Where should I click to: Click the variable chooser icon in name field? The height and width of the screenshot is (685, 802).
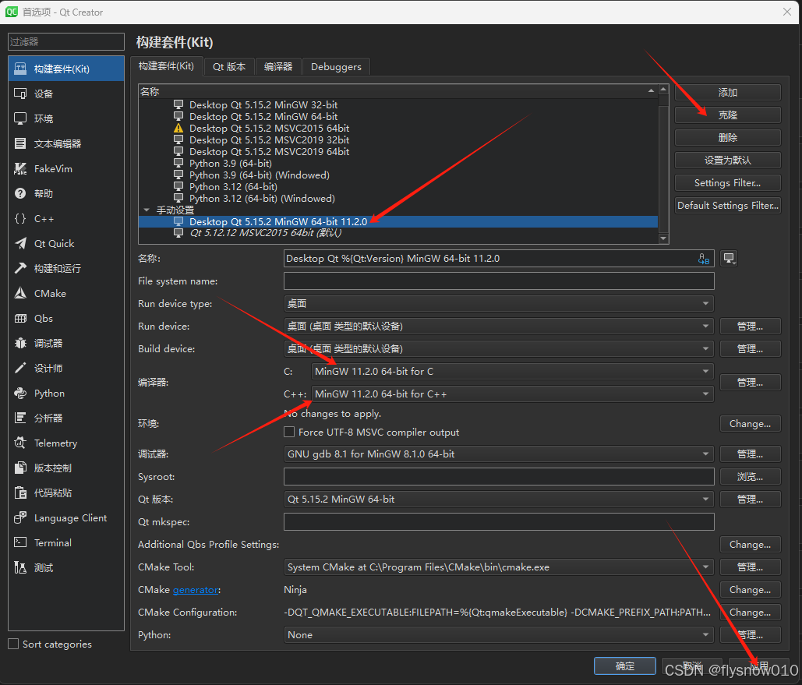(704, 259)
